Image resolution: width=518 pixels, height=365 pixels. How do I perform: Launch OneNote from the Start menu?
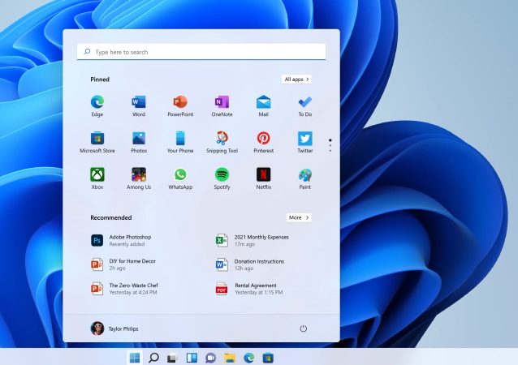coord(222,103)
